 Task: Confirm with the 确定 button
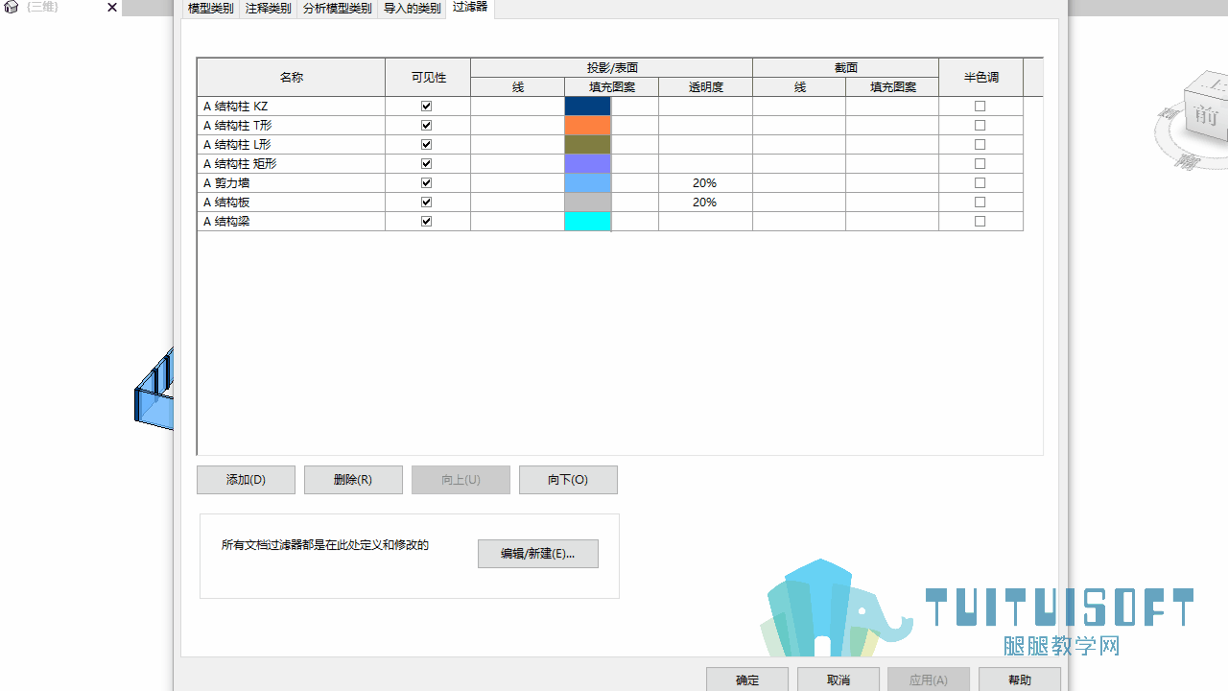747,679
